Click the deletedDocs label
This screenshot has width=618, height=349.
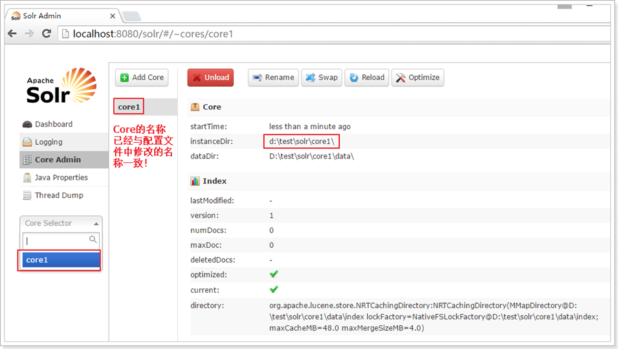tap(213, 260)
